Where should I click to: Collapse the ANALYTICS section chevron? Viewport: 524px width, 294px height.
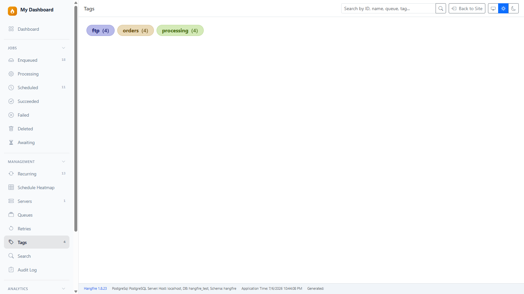[x=64, y=289]
